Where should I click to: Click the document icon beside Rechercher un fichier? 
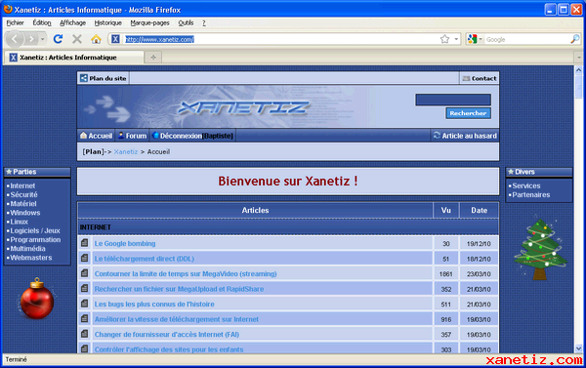pos(84,288)
